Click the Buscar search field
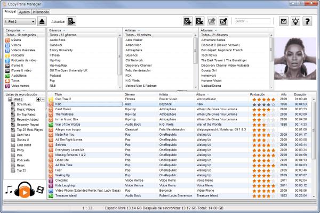This screenshot has width=320, height=213. coord(253,21)
